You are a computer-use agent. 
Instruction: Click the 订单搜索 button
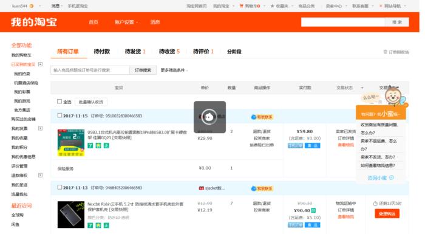click(143, 70)
